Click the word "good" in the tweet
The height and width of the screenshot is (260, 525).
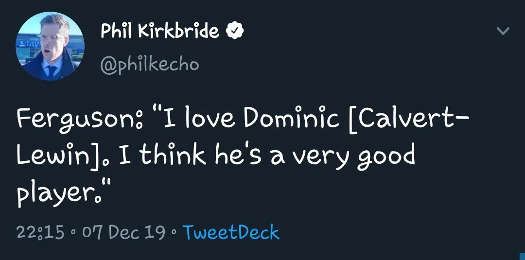[x=387, y=156]
